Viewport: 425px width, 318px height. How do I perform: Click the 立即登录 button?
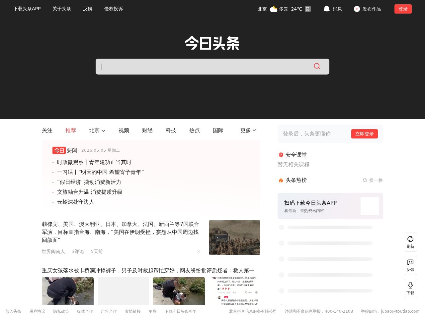pyautogui.click(x=365, y=134)
